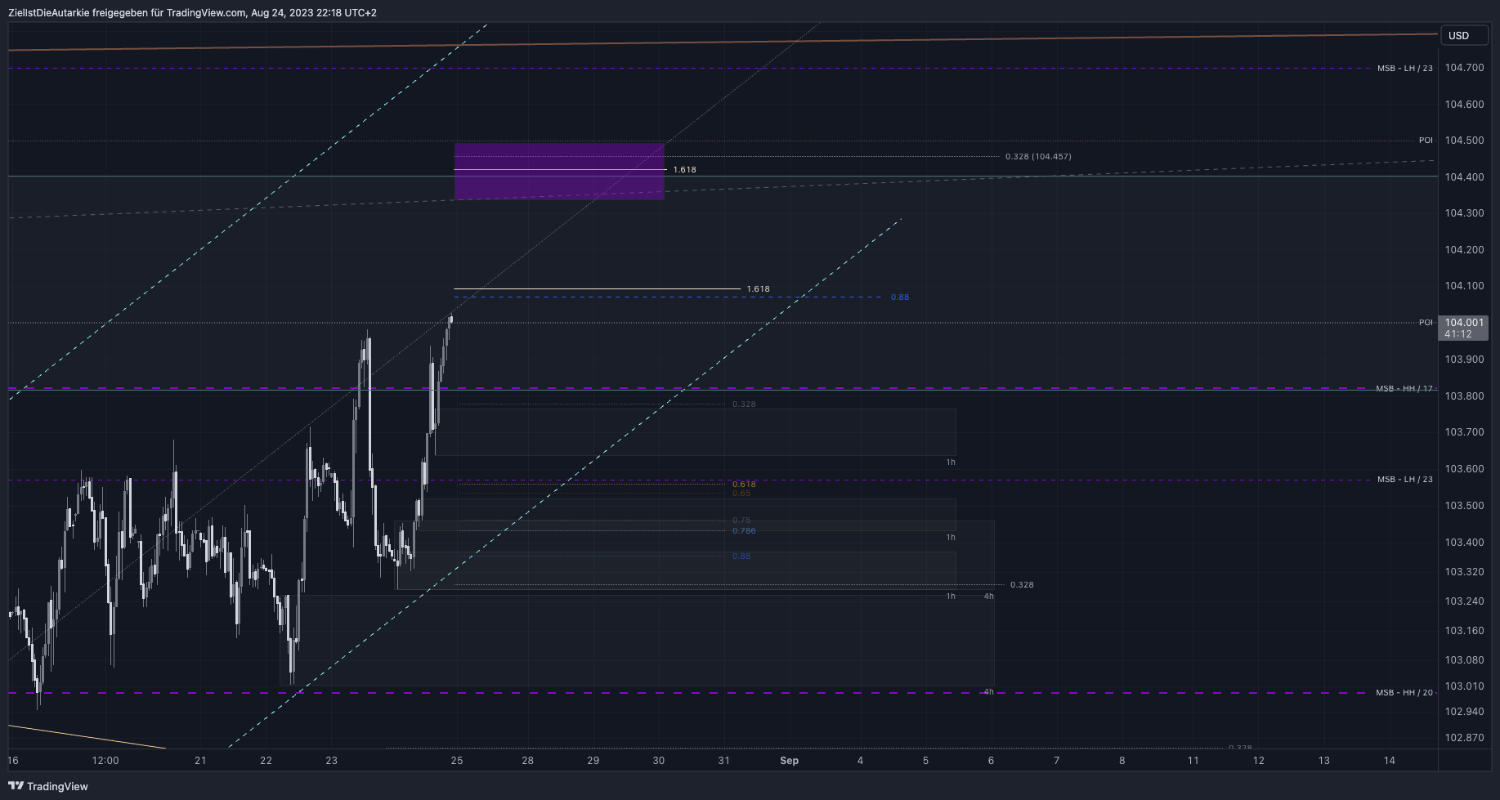Click the 0.65 Fibonacci label
This screenshot has height=800, width=1500.
pos(741,494)
